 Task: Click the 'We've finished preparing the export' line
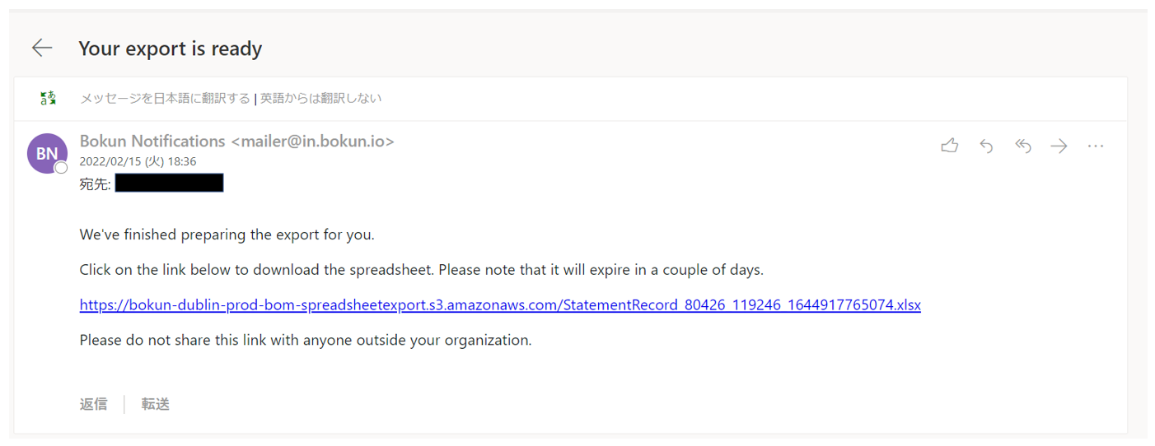click(227, 235)
